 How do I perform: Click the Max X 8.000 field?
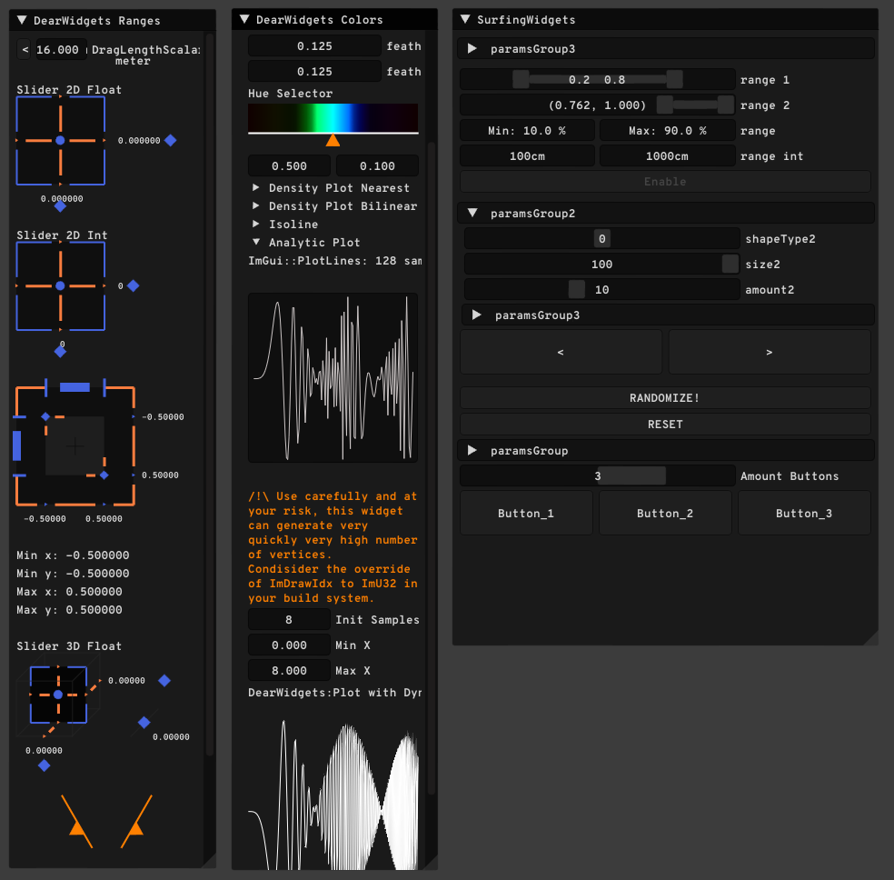tap(289, 671)
